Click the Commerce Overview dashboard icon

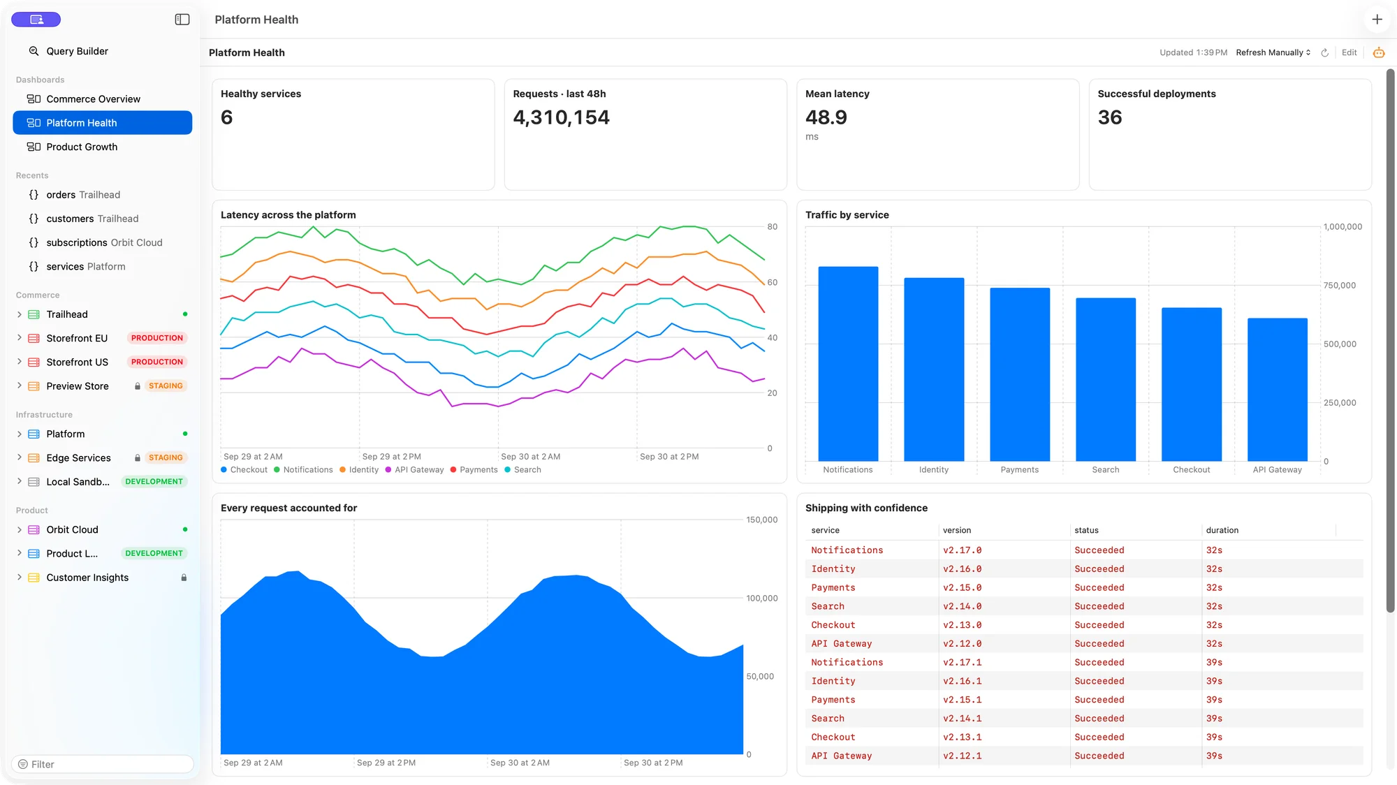tap(34, 99)
